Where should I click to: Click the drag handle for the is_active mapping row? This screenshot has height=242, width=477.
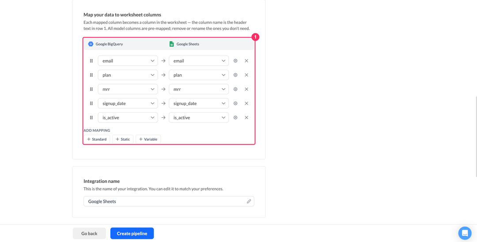pyautogui.click(x=91, y=118)
